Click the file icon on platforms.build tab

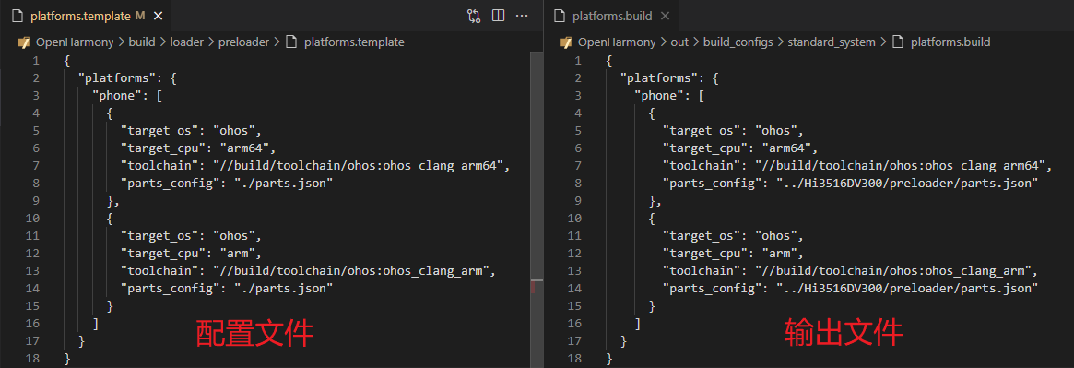(560, 15)
